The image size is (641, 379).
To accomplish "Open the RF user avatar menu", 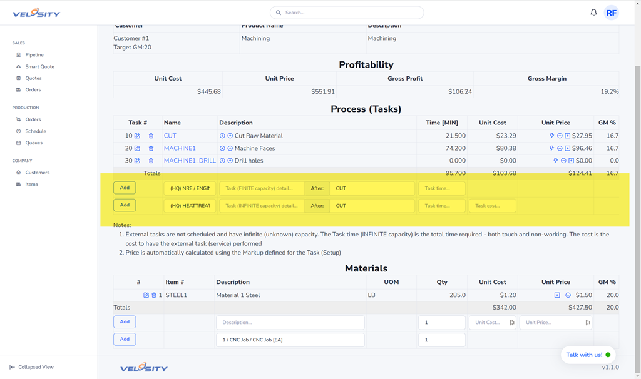I will click(611, 13).
